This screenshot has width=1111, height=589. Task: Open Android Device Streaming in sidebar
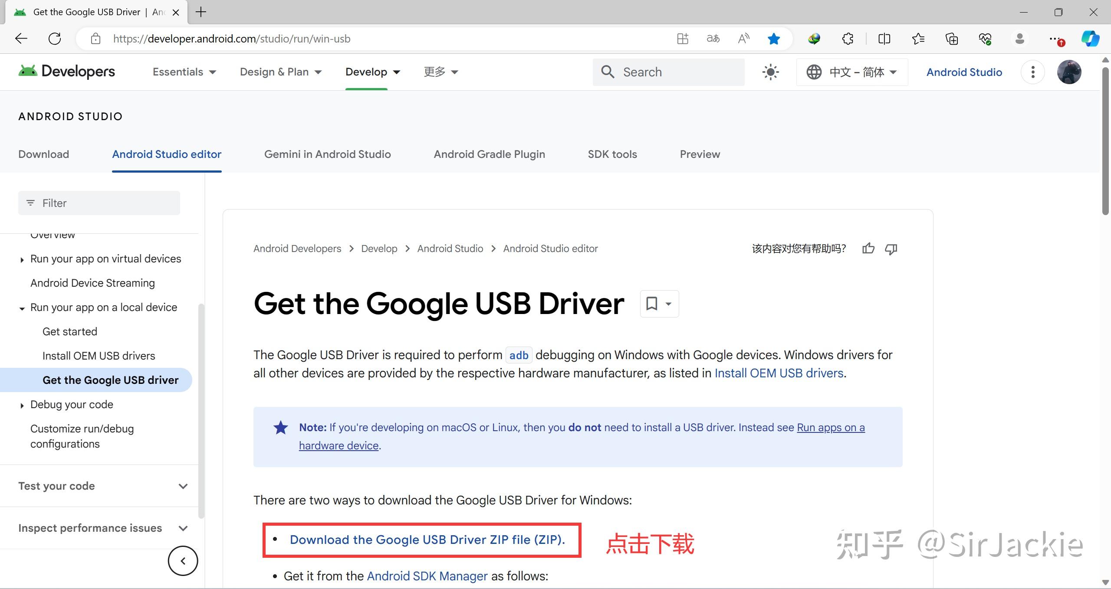pyautogui.click(x=92, y=283)
